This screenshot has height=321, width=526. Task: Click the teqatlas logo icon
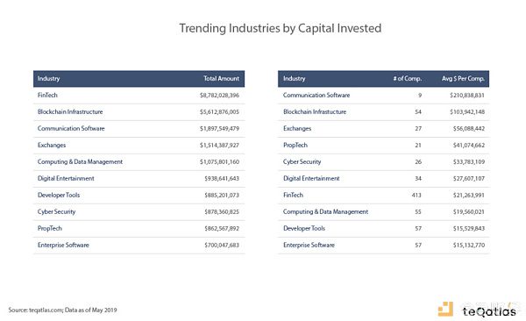(445, 309)
